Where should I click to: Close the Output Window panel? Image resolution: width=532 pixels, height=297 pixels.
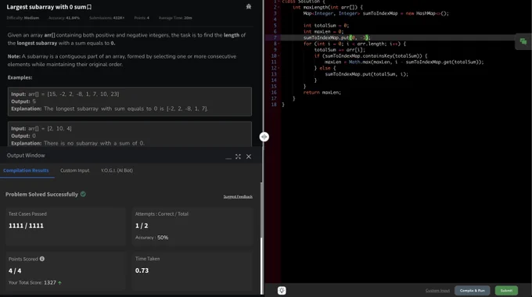pyautogui.click(x=249, y=156)
